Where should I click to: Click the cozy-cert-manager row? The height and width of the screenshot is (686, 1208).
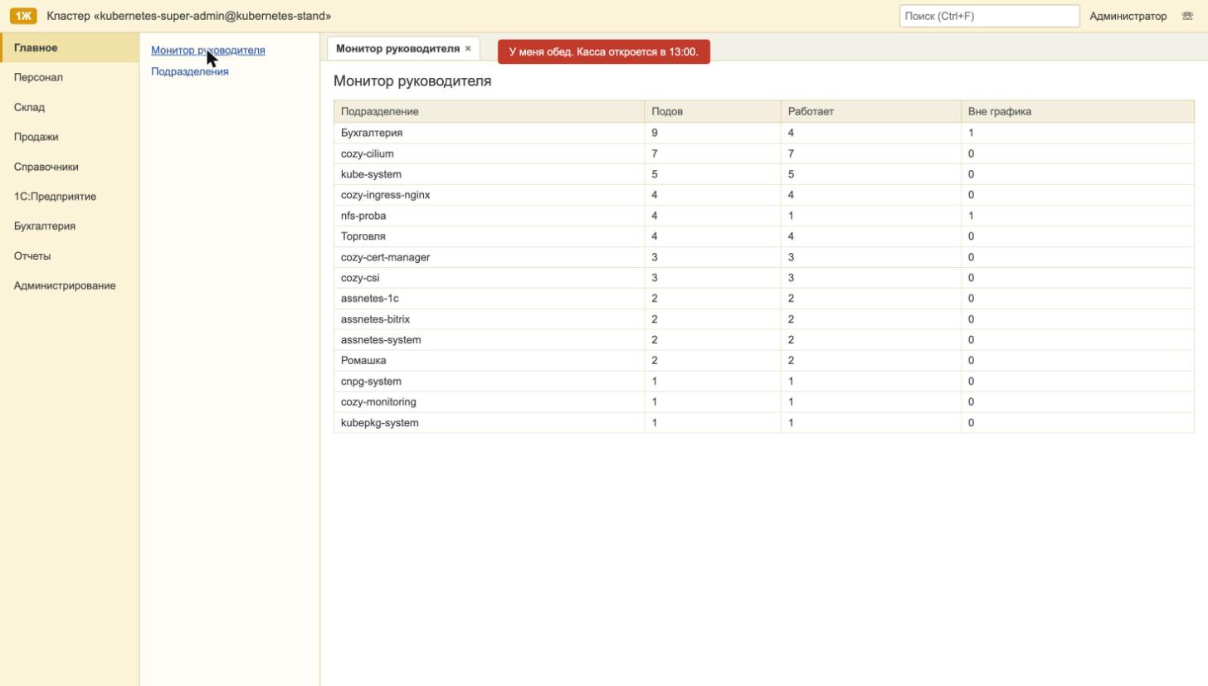[764, 257]
